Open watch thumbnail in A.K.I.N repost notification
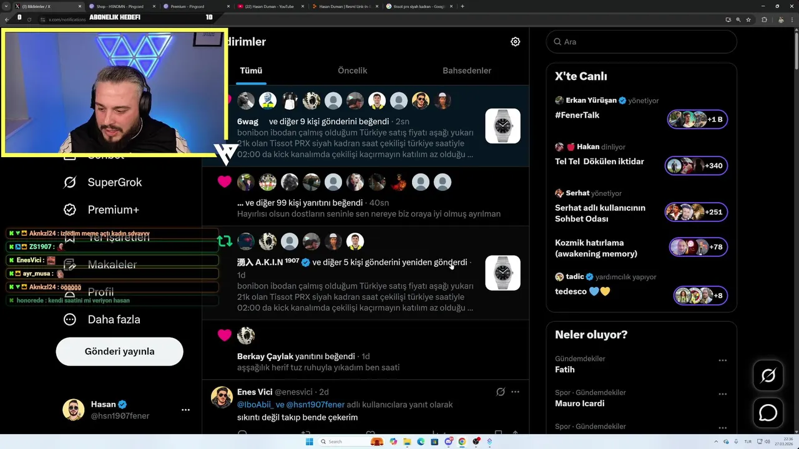 (x=502, y=273)
